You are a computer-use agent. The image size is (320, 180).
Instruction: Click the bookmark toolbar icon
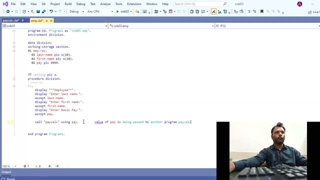point(262,11)
